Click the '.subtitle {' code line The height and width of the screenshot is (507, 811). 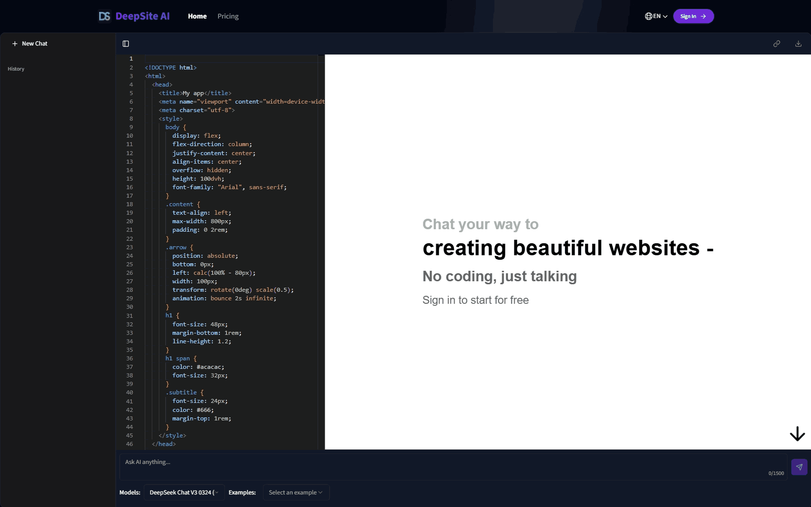point(185,392)
